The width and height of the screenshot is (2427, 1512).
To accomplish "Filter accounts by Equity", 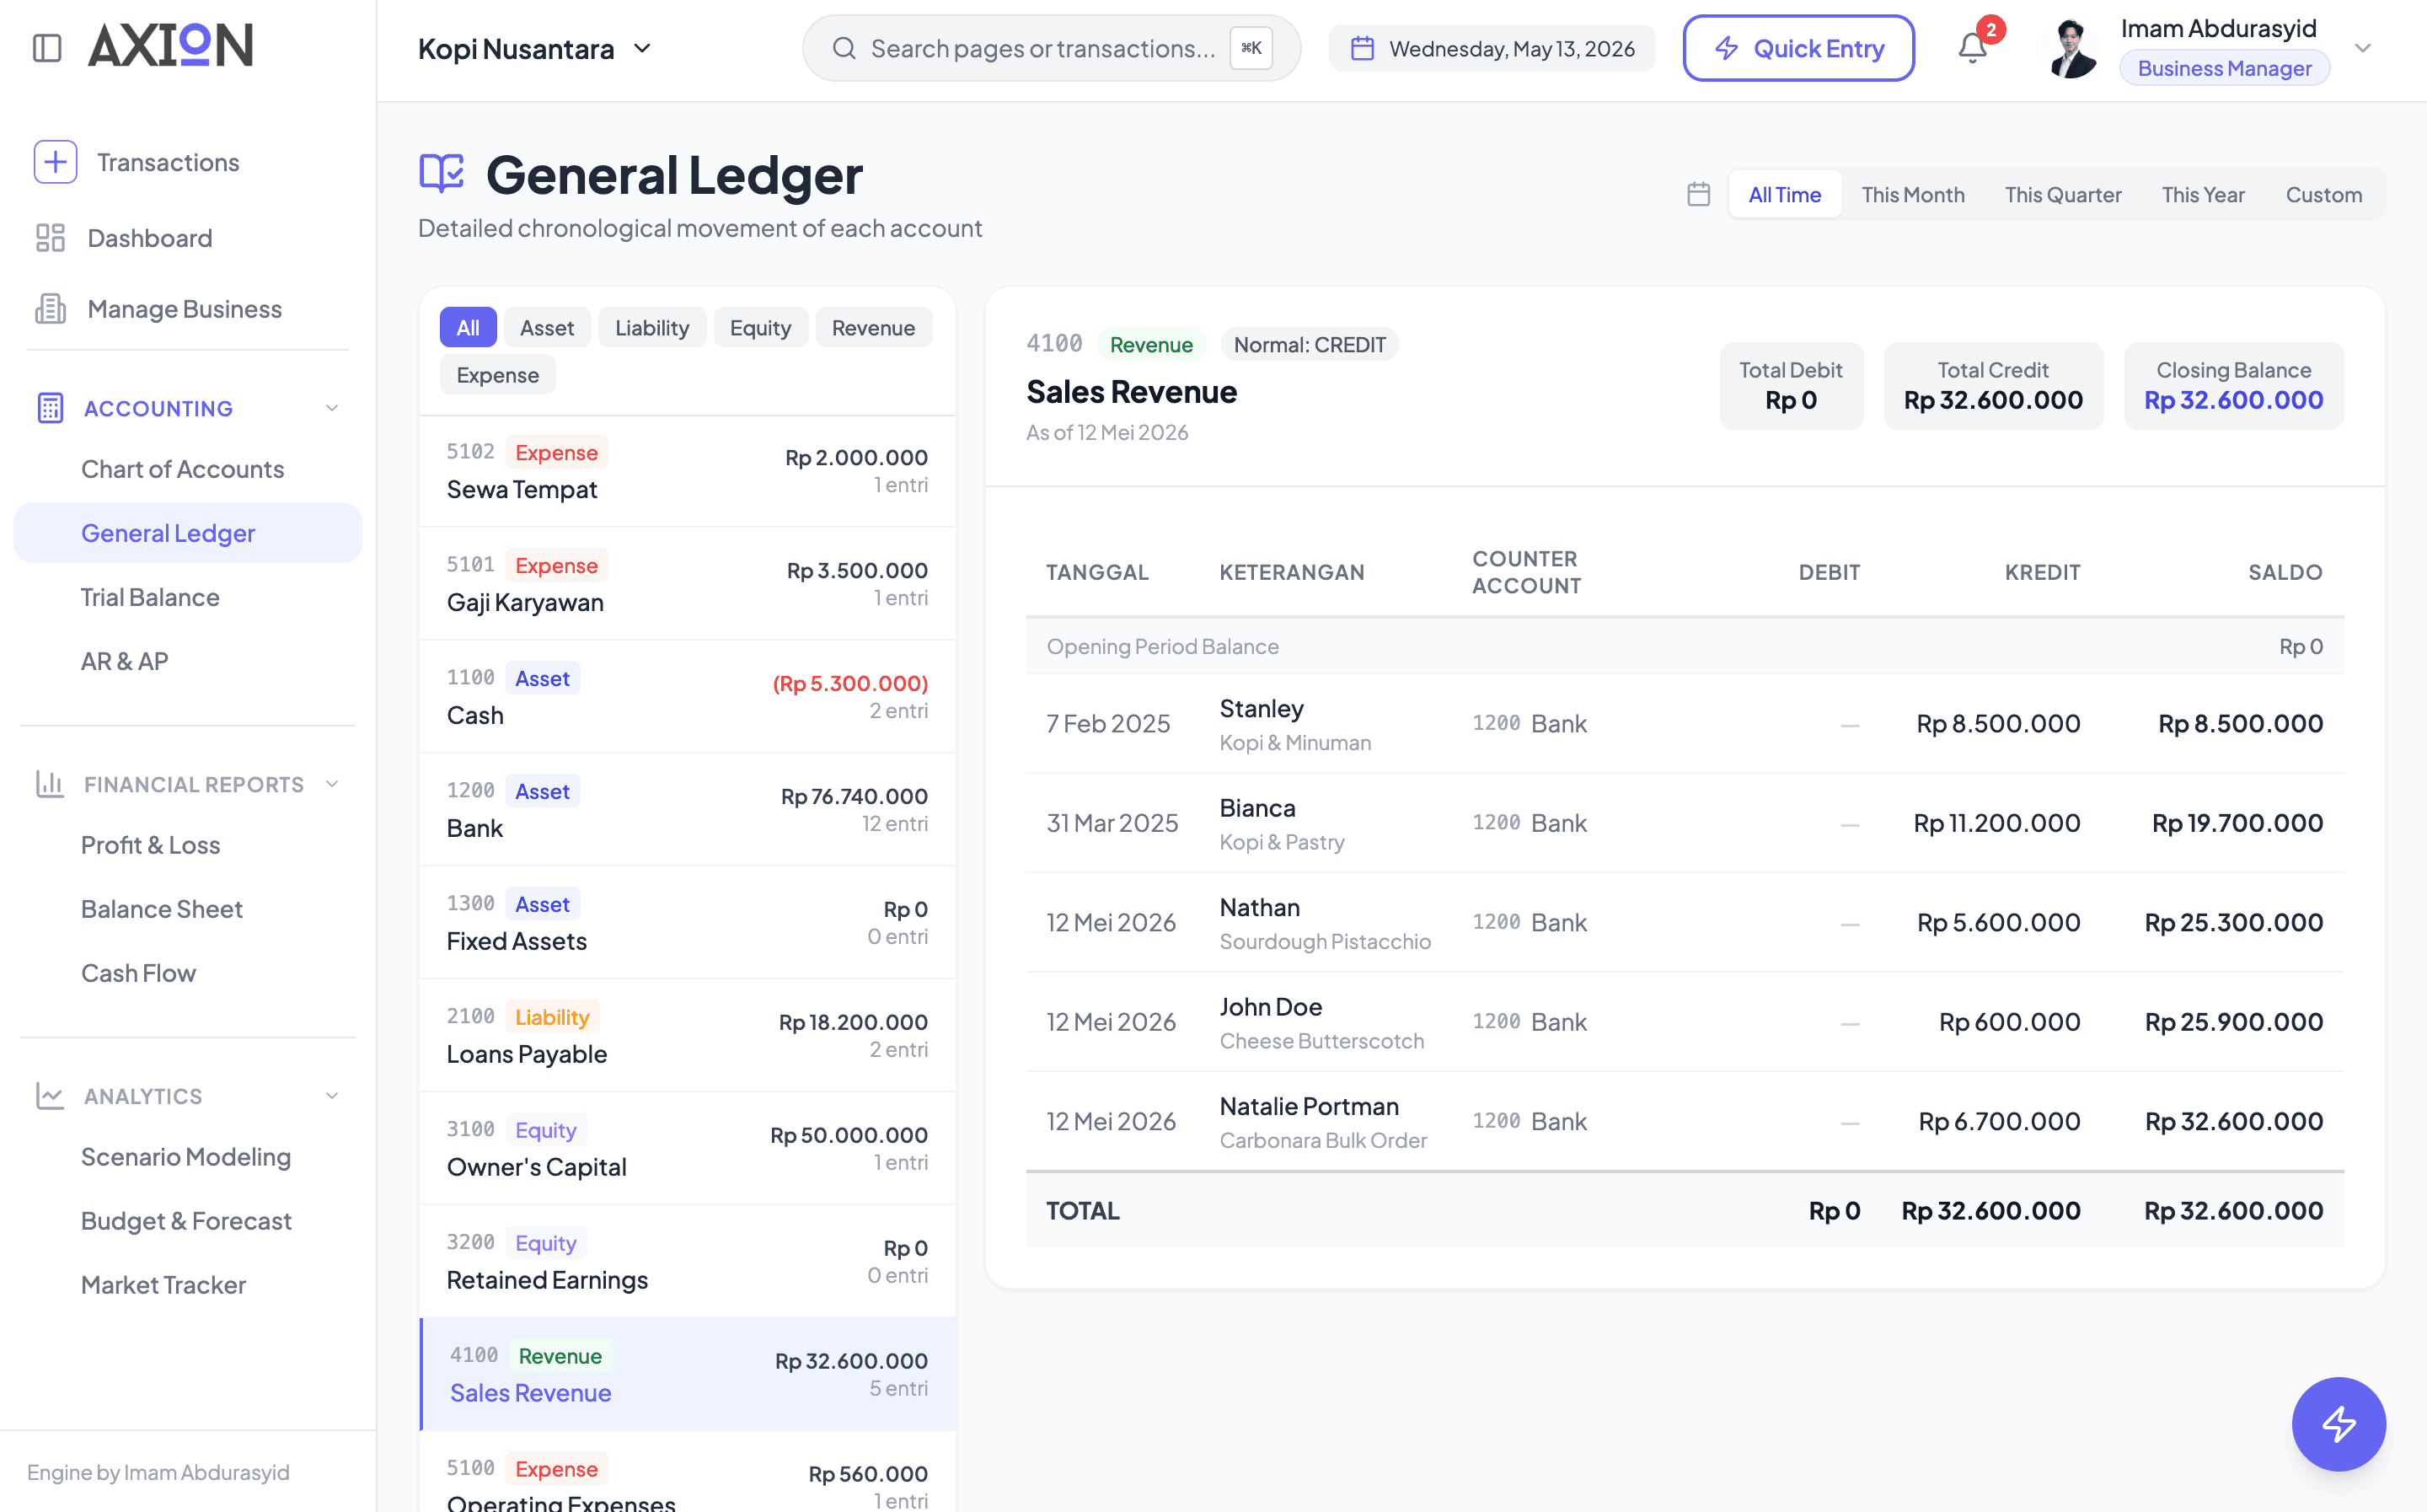I will tap(759, 328).
